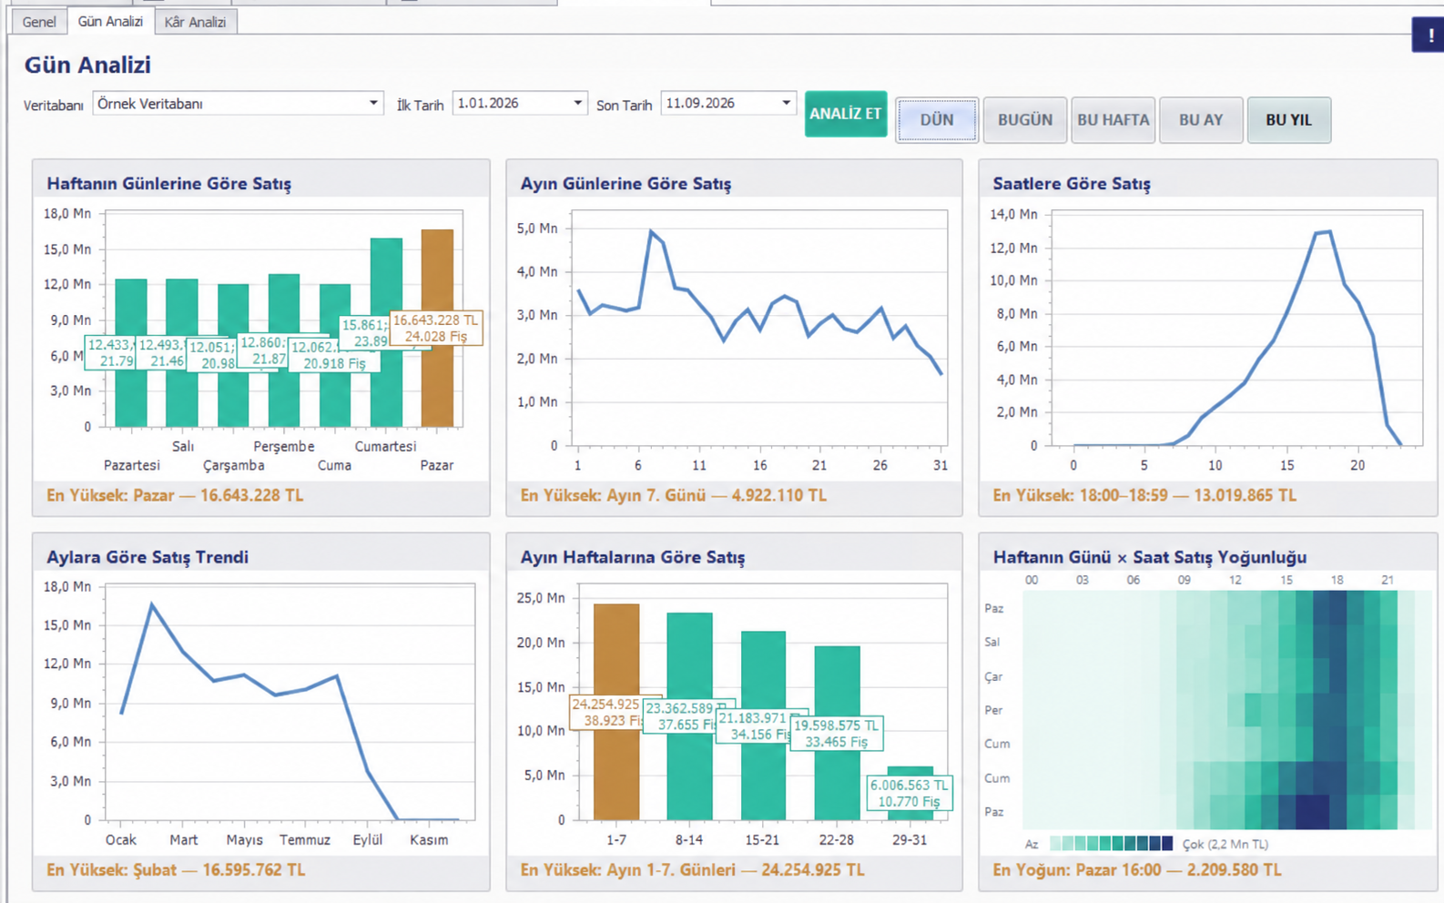Select the "Çok (2,2 Mn TL)" legend text

1225,844
